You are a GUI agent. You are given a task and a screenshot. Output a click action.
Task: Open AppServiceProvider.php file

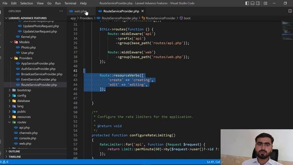click(x=38, y=63)
